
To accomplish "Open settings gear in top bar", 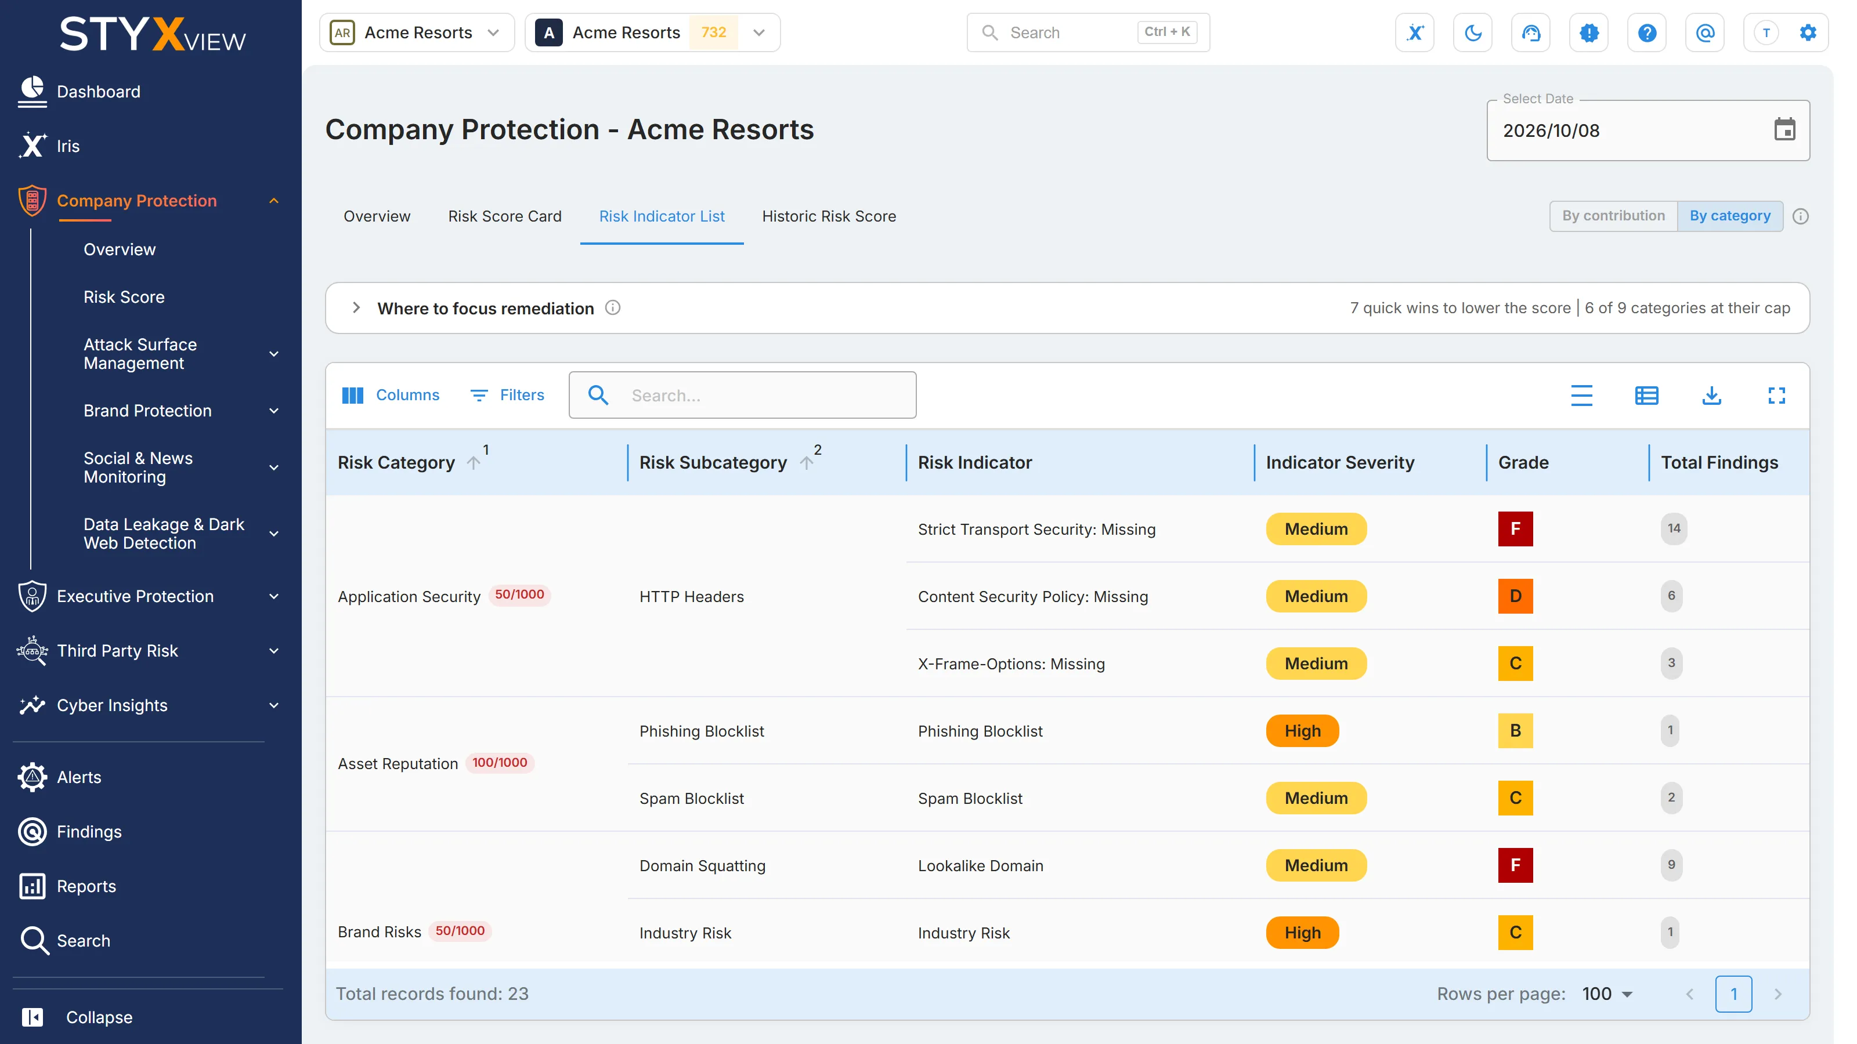I will coord(1808,32).
